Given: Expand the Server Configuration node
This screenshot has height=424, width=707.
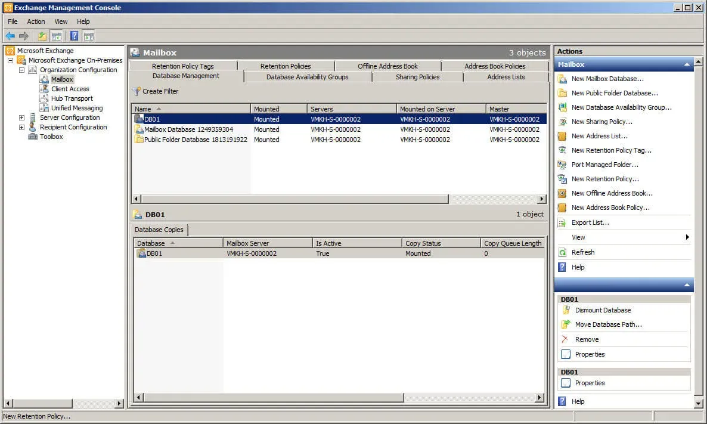Looking at the screenshot, I should click(21, 117).
